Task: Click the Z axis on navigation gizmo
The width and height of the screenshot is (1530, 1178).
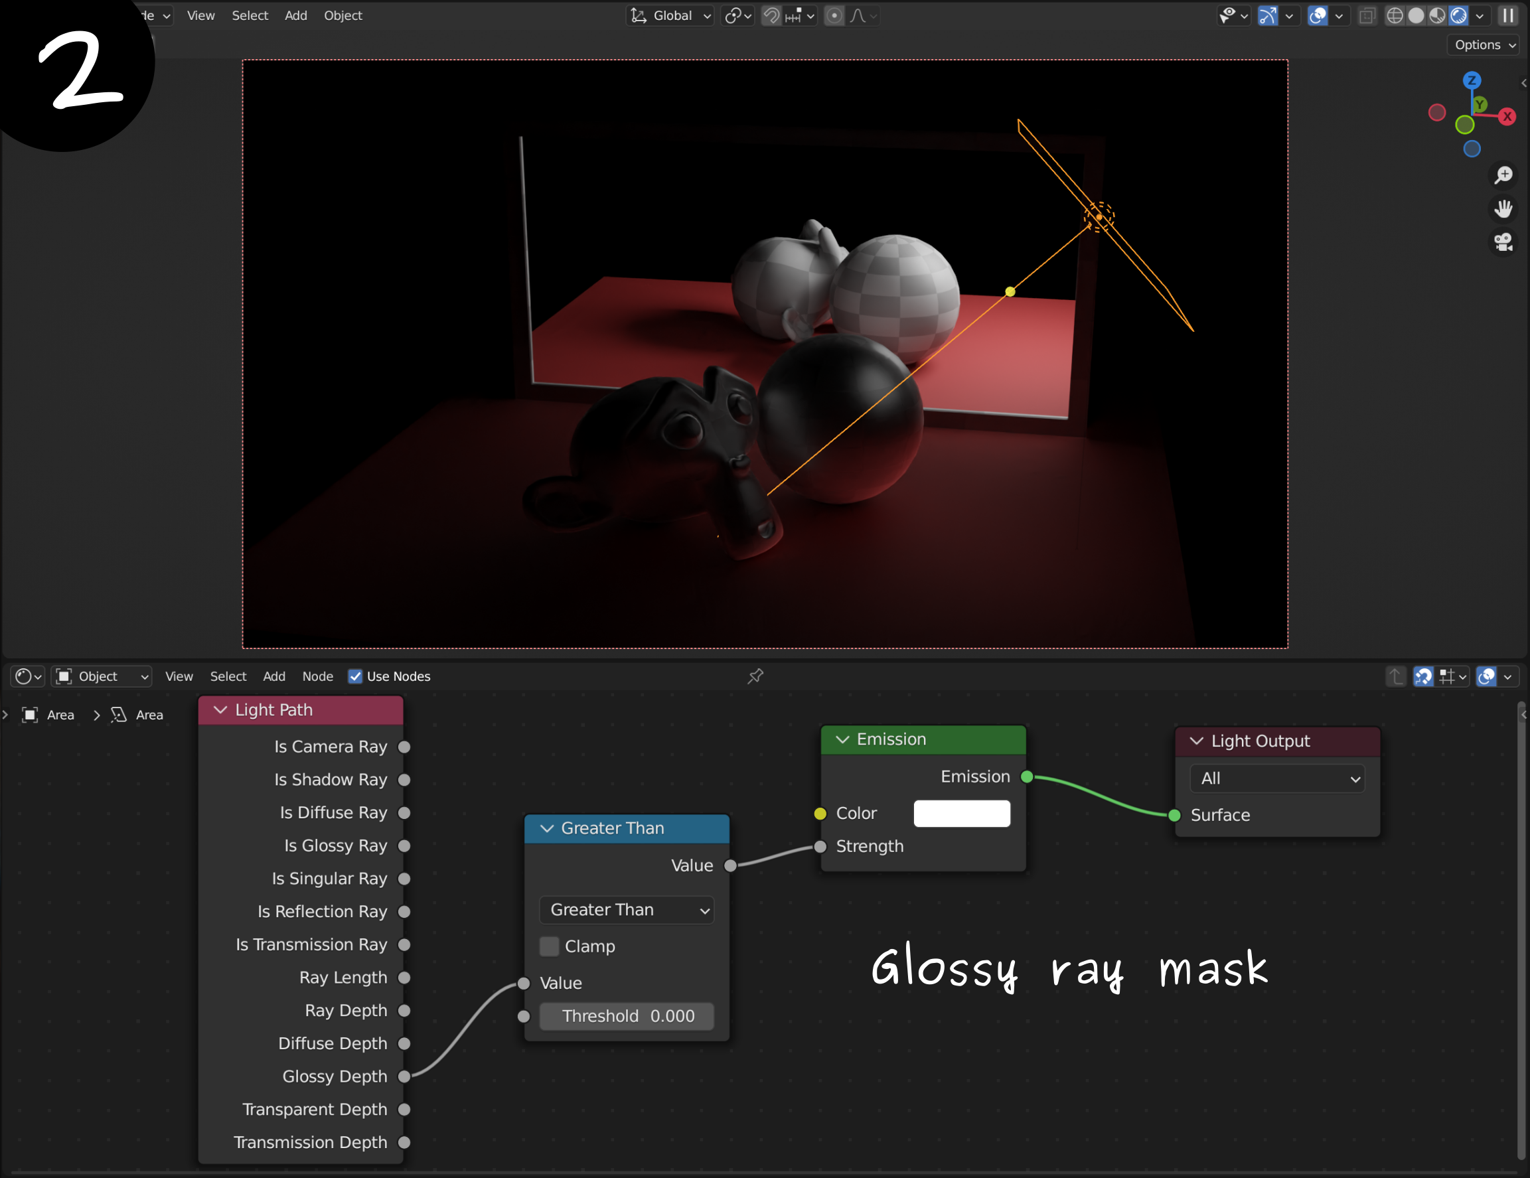Action: 1472,80
